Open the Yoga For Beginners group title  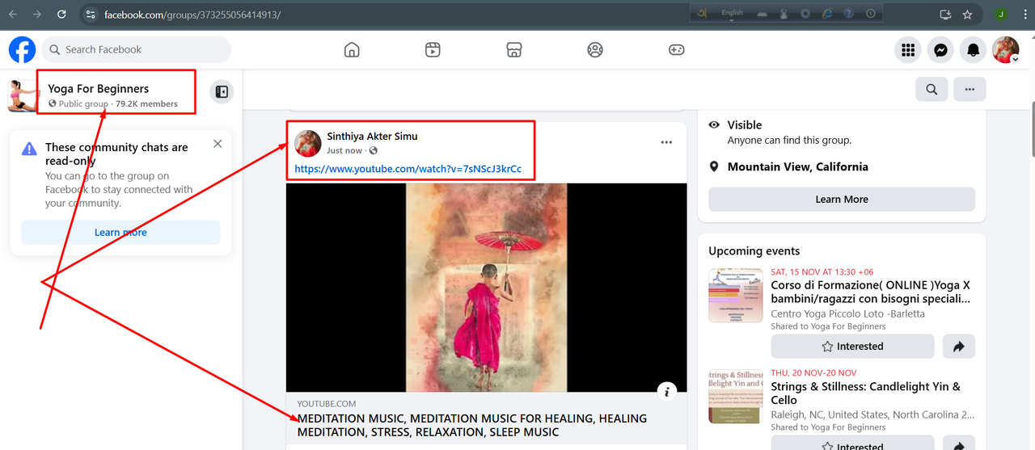point(98,88)
